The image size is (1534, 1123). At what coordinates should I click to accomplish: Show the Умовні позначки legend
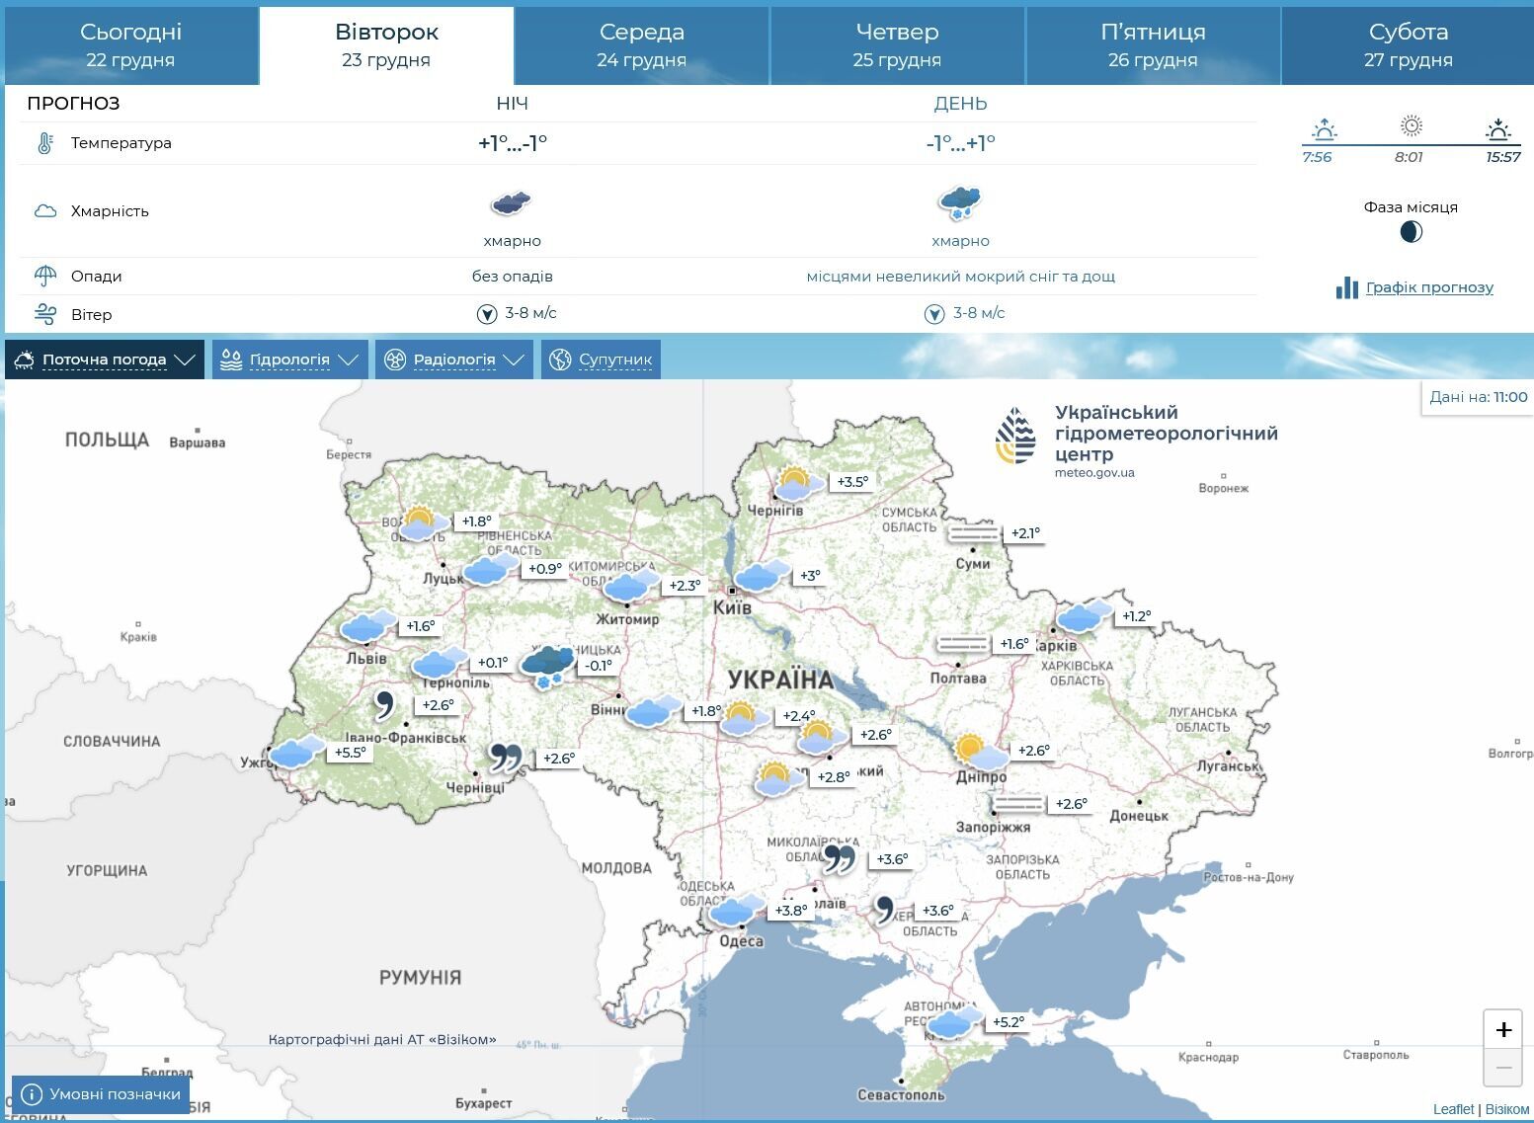tap(102, 1094)
